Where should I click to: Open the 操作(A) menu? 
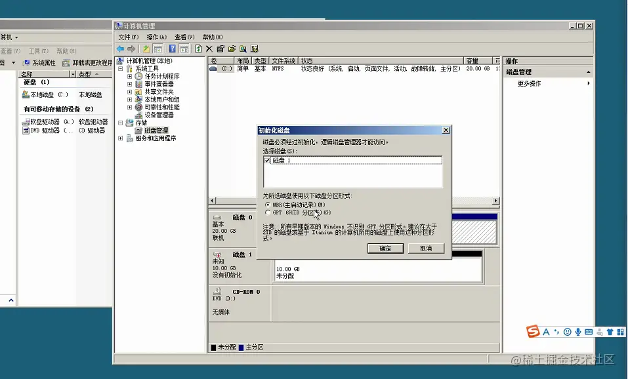(x=156, y=37)
